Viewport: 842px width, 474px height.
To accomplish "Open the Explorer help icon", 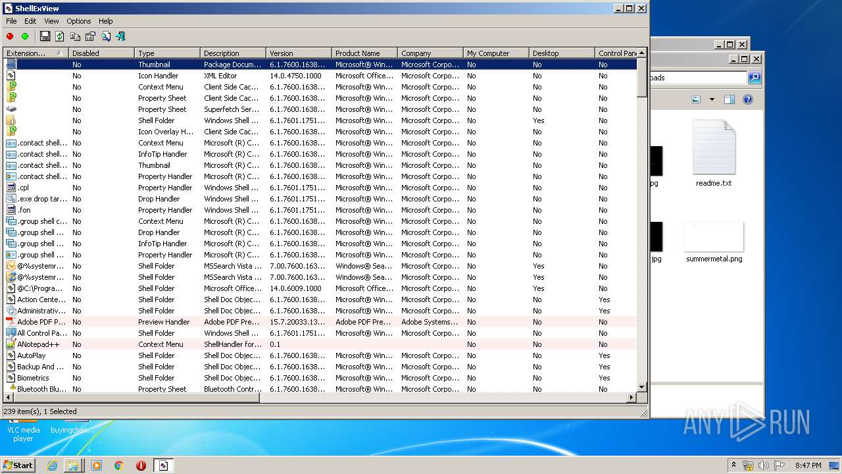I will (747, 99).
